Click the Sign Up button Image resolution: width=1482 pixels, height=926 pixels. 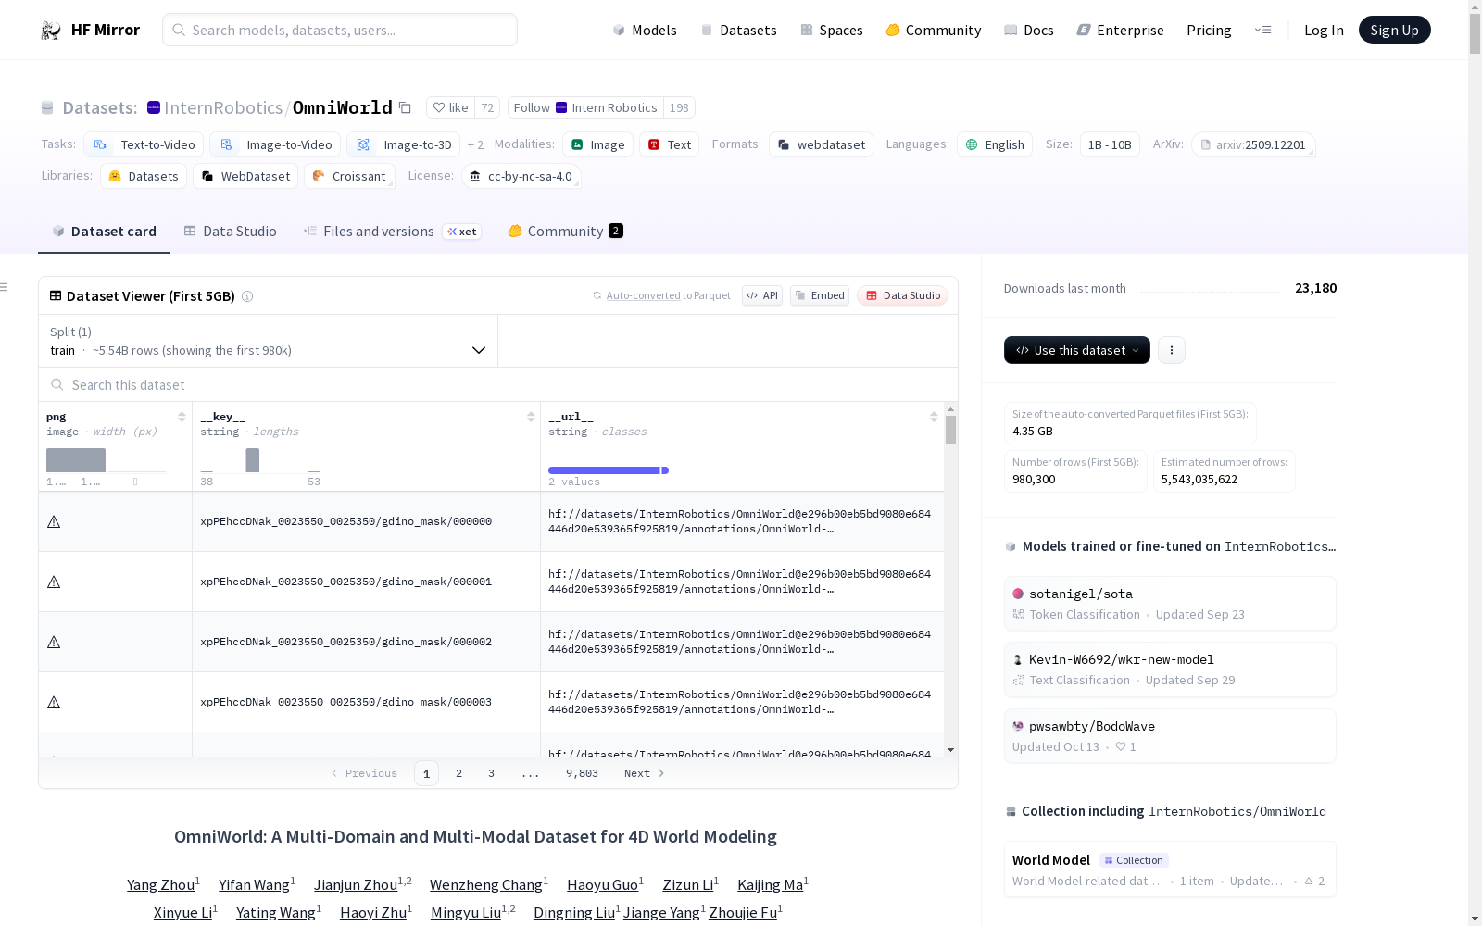[x=1394, y=30]
